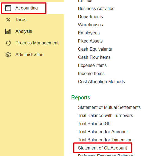Image resolution: width=145 pixels, height=156 pixels.
Task: Click the Analysis bar chart icon
Action: click(x=8, y=31)
